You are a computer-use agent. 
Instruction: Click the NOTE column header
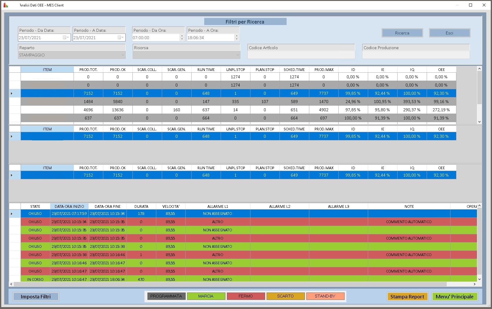point(409,207)
